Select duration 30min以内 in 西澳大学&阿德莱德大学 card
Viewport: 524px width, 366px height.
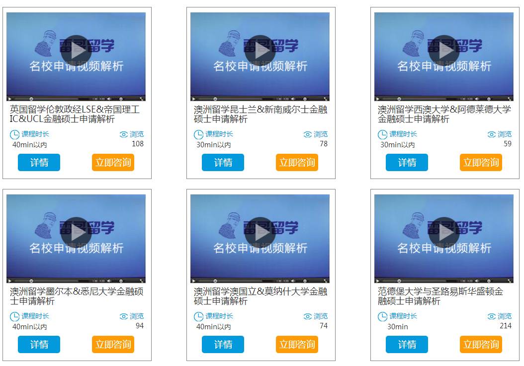[398, 145]
